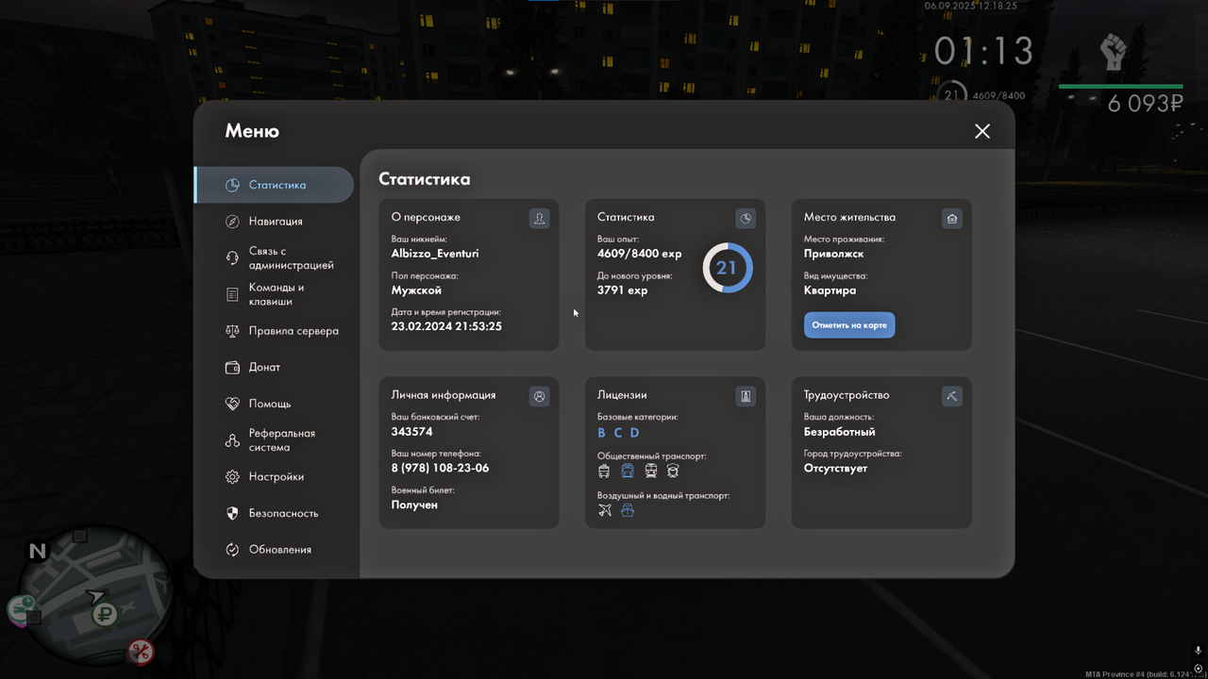Click the face icon on Личная информация card
The width and height of the screenshot is (1208, 679).
[539, 397]
